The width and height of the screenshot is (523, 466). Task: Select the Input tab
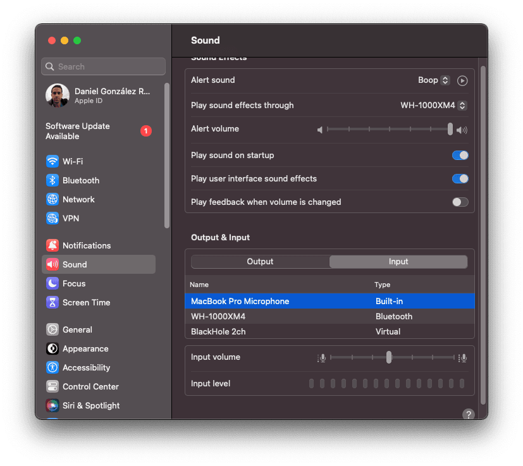(x=398, y=261)
